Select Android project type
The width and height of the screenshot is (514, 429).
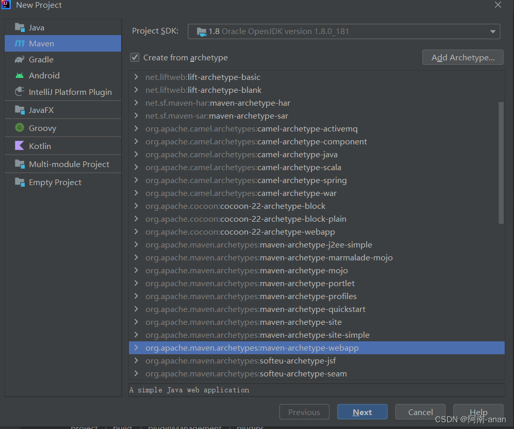click(x=63, y=75)
